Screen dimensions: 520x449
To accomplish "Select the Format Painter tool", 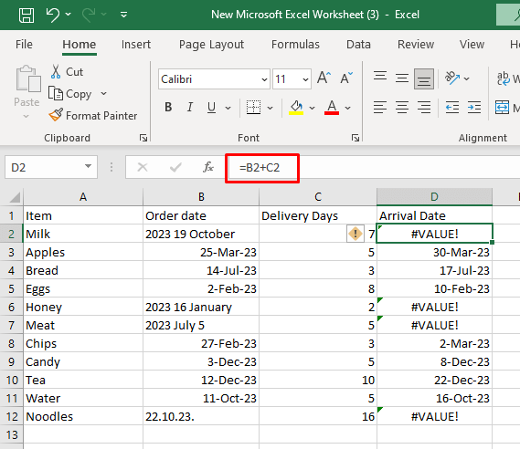I will pos(92,116).
